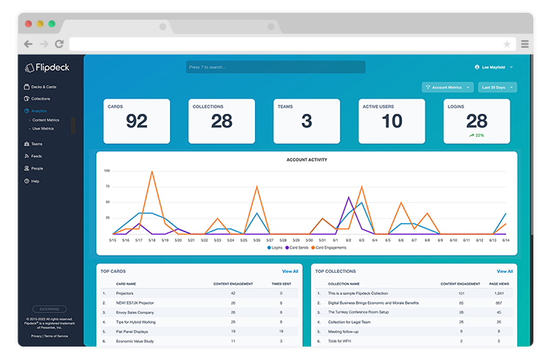Toggle Logins series in chart legend
This screenshot has height=364, width=550.
[275, 247]
